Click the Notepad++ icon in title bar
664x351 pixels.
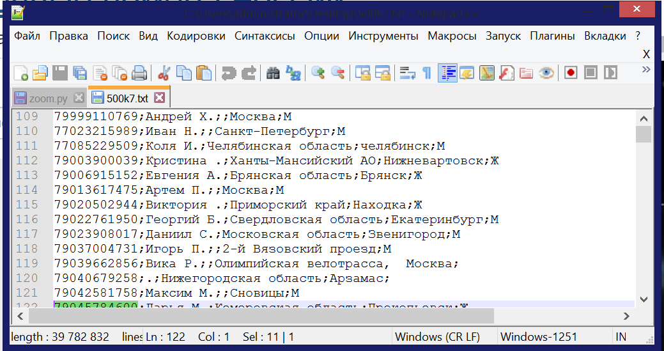[x=17, y=13]
